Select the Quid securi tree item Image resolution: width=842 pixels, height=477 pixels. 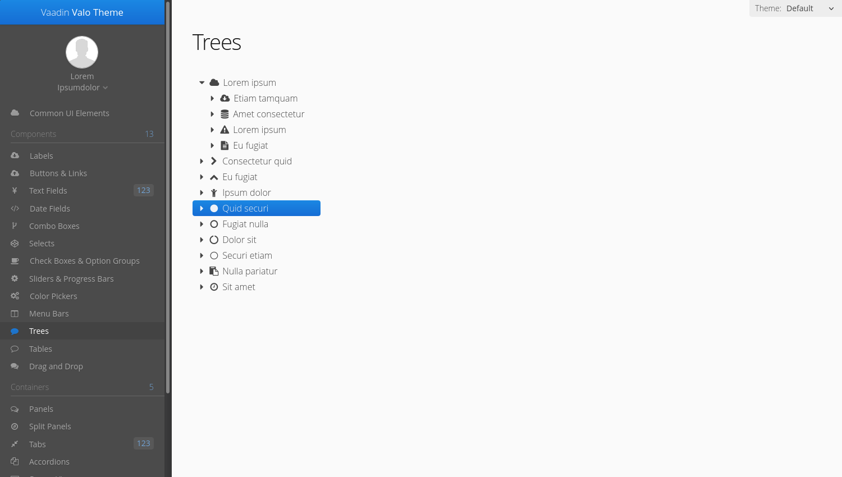click(257, 208)
